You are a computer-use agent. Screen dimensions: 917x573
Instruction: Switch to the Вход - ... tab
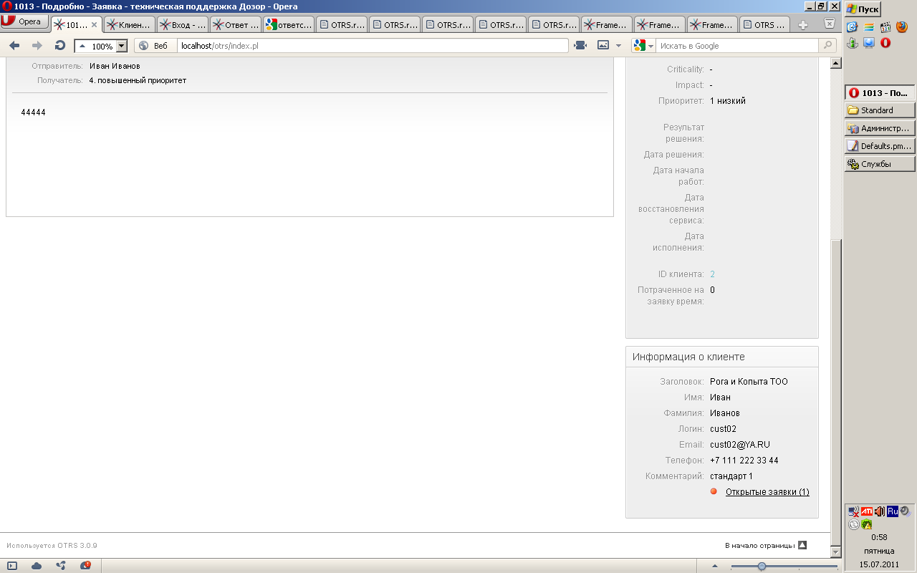tap(182, 24)
